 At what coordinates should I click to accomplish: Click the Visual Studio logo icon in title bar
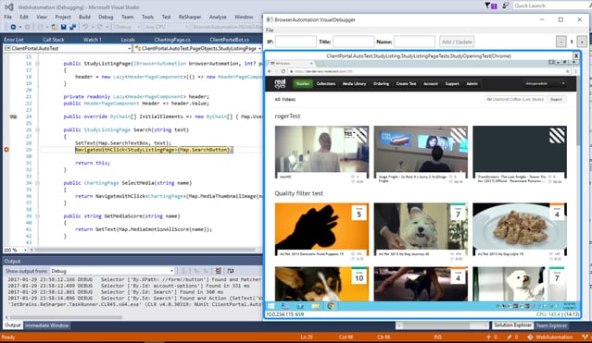coord(9,6)
